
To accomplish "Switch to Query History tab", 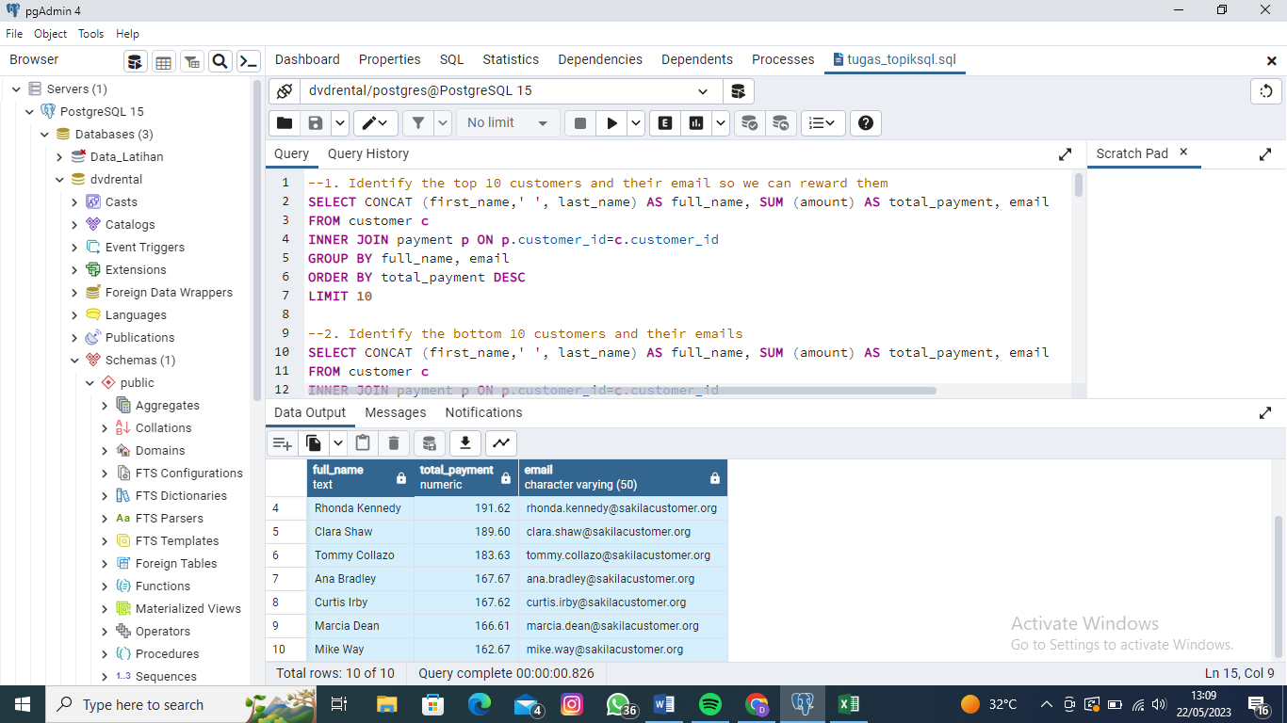I will tap(367, 153).
